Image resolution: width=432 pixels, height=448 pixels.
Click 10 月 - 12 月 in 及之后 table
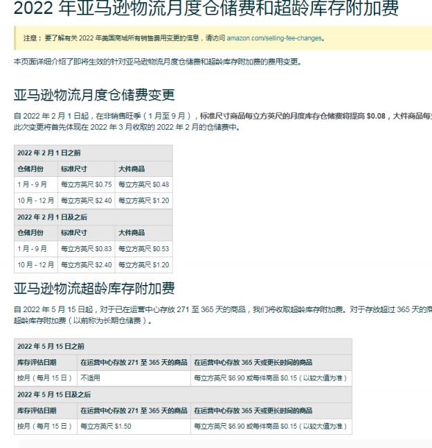(x=36, y=265)
